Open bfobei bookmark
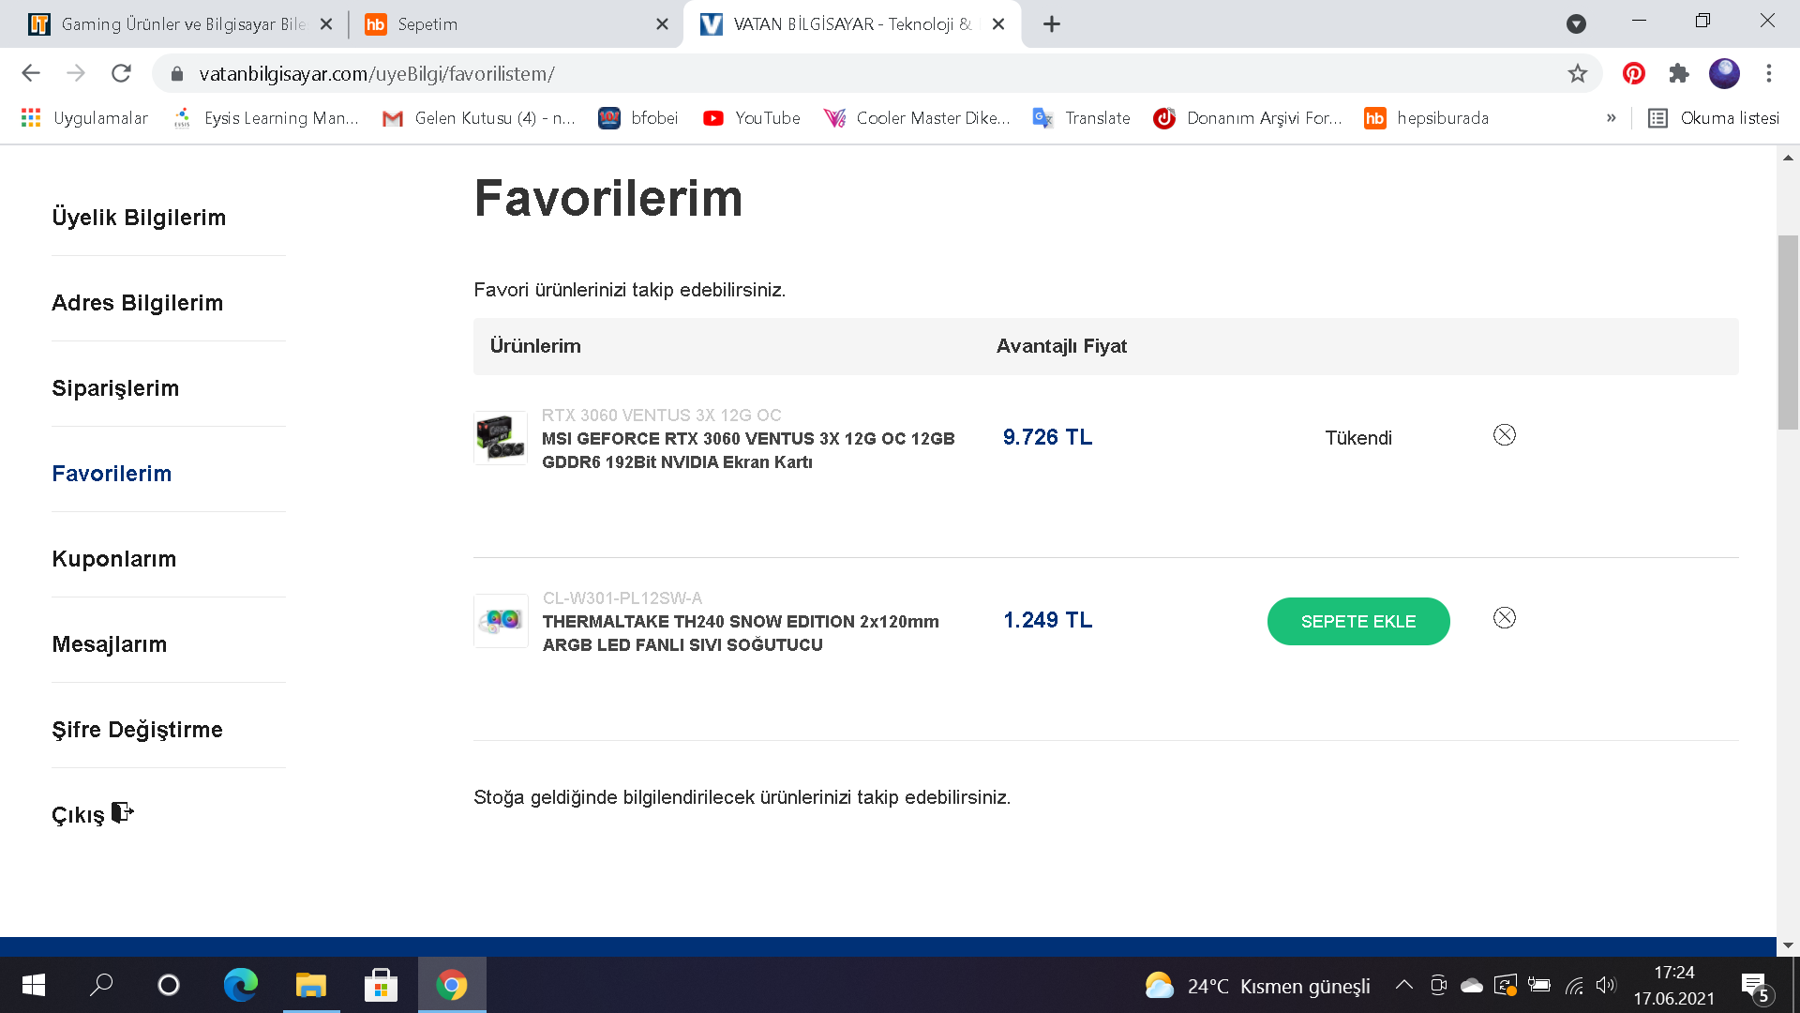 [x=638, y=118]
